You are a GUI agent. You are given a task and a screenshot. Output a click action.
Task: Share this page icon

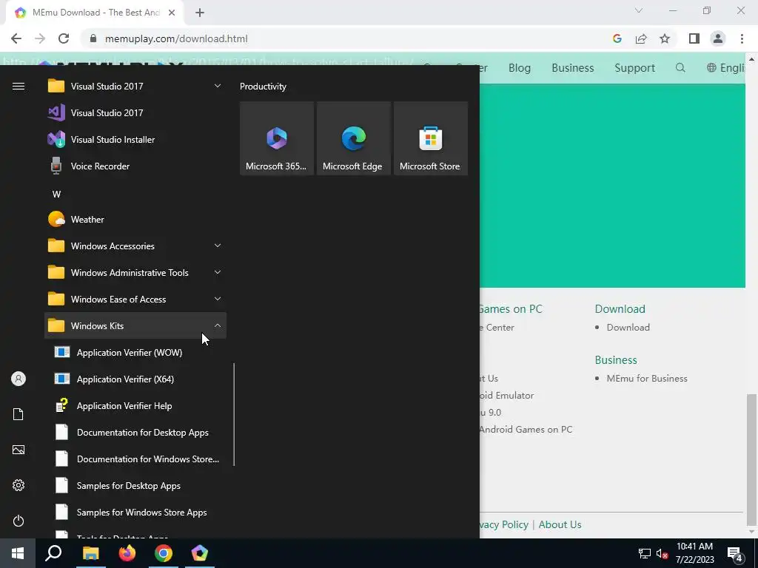tap(641, 38)
